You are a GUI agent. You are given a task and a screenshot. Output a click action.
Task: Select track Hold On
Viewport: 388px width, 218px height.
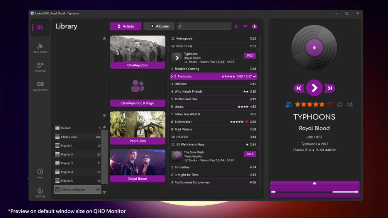click(213, 137)
